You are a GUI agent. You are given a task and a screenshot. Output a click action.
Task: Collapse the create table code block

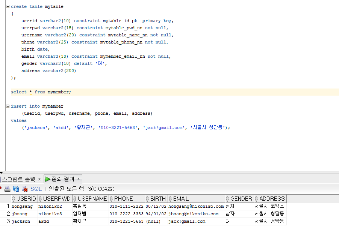click(8, 6)
